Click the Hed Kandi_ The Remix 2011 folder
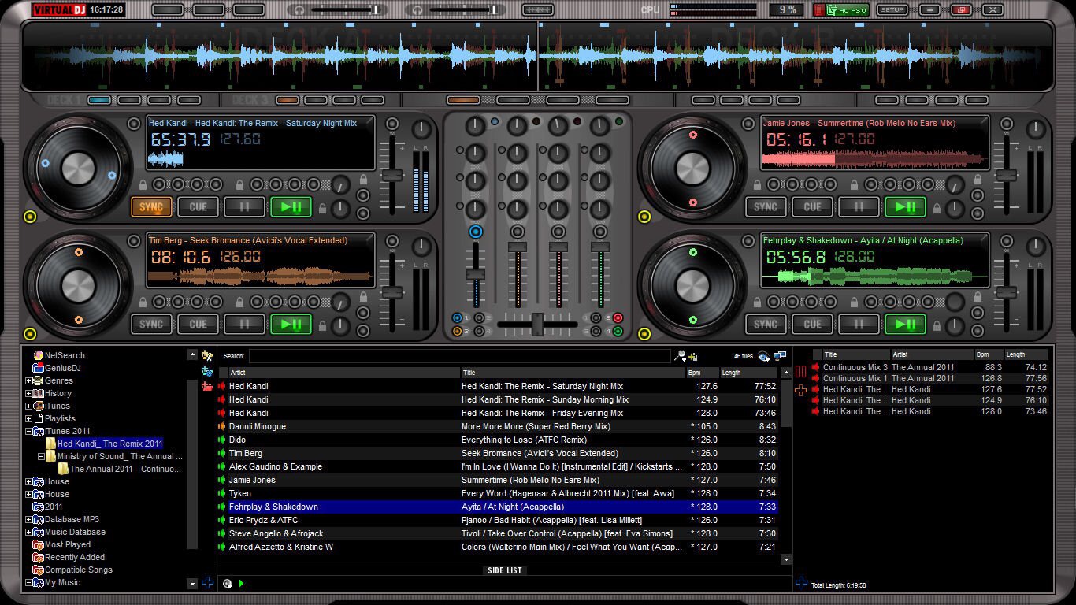This screenshot has width=1076, height=605. [x=109, y=444]
